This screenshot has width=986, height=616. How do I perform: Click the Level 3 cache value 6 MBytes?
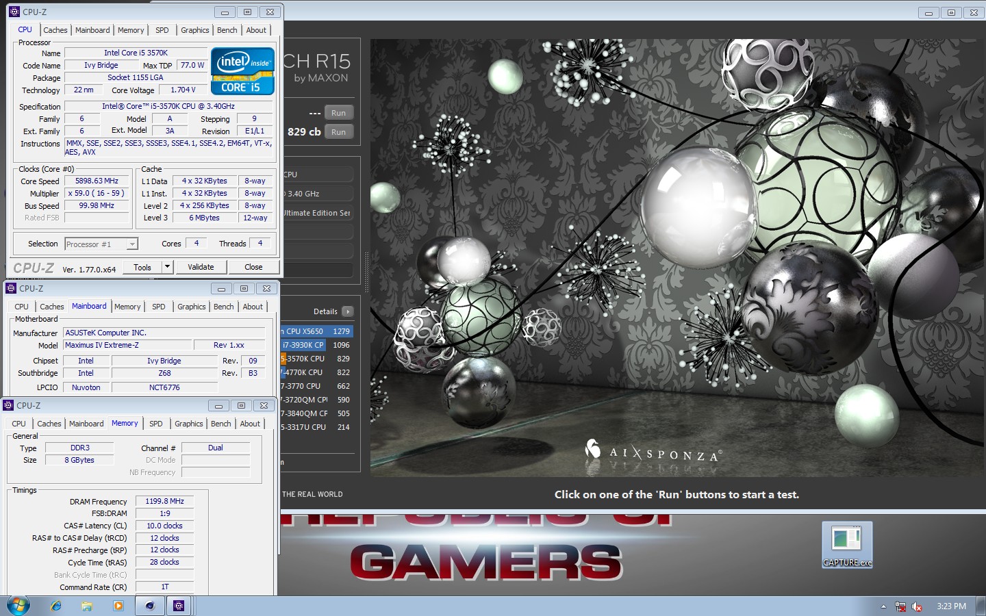pos(204,218)
